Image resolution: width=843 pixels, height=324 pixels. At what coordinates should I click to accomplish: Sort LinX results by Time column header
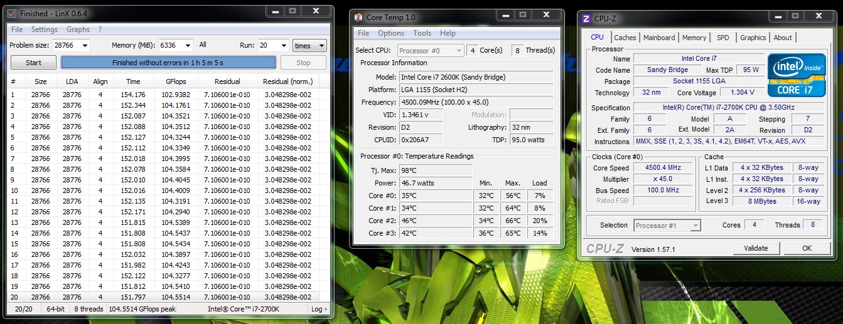[133, 81]
